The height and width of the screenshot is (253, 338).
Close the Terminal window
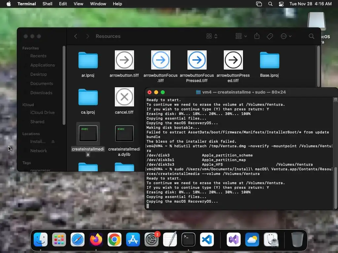pyautogui.click(x=150, y=92)
